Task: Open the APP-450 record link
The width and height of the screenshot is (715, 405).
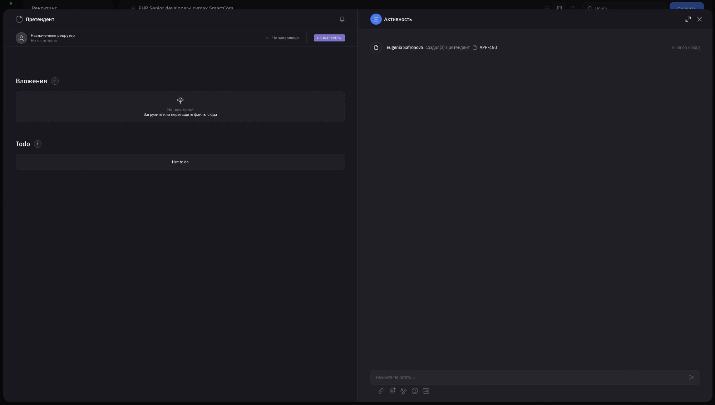Action: [488, 47]
